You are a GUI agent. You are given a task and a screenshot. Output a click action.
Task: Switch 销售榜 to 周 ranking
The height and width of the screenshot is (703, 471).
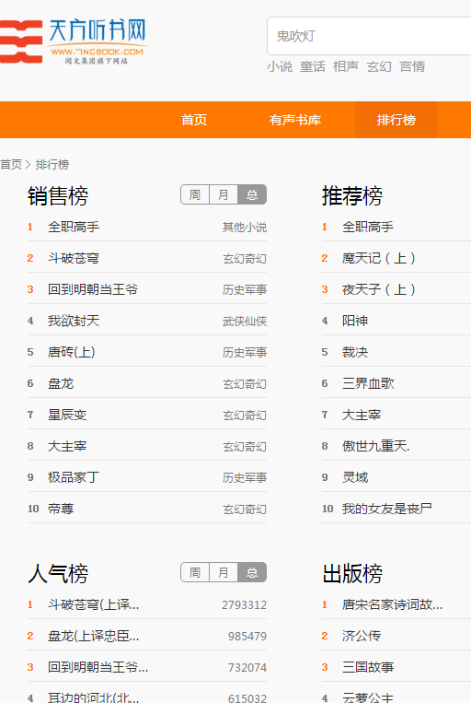195,194
